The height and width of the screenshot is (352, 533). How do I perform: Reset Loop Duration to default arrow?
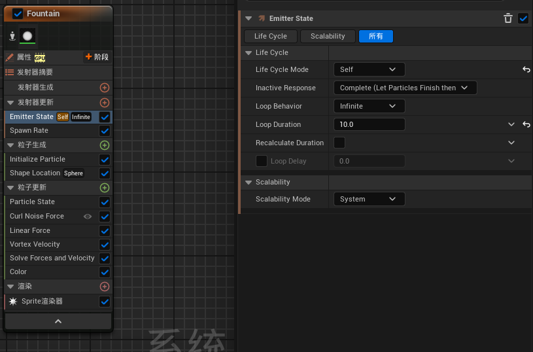(x=526, y=124)
